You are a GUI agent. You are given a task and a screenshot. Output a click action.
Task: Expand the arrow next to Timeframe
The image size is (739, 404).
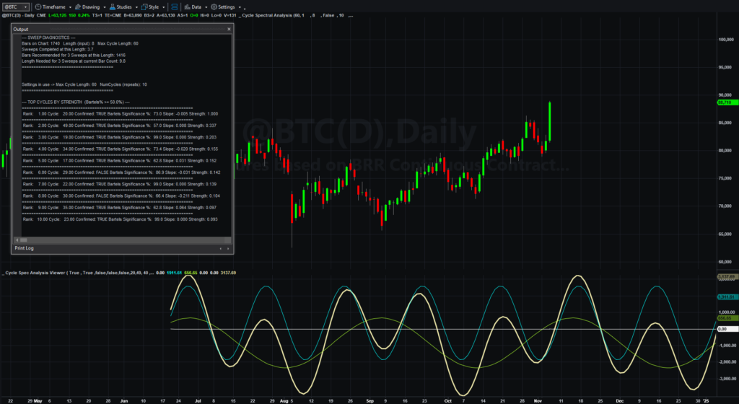[x=70, y=7]
